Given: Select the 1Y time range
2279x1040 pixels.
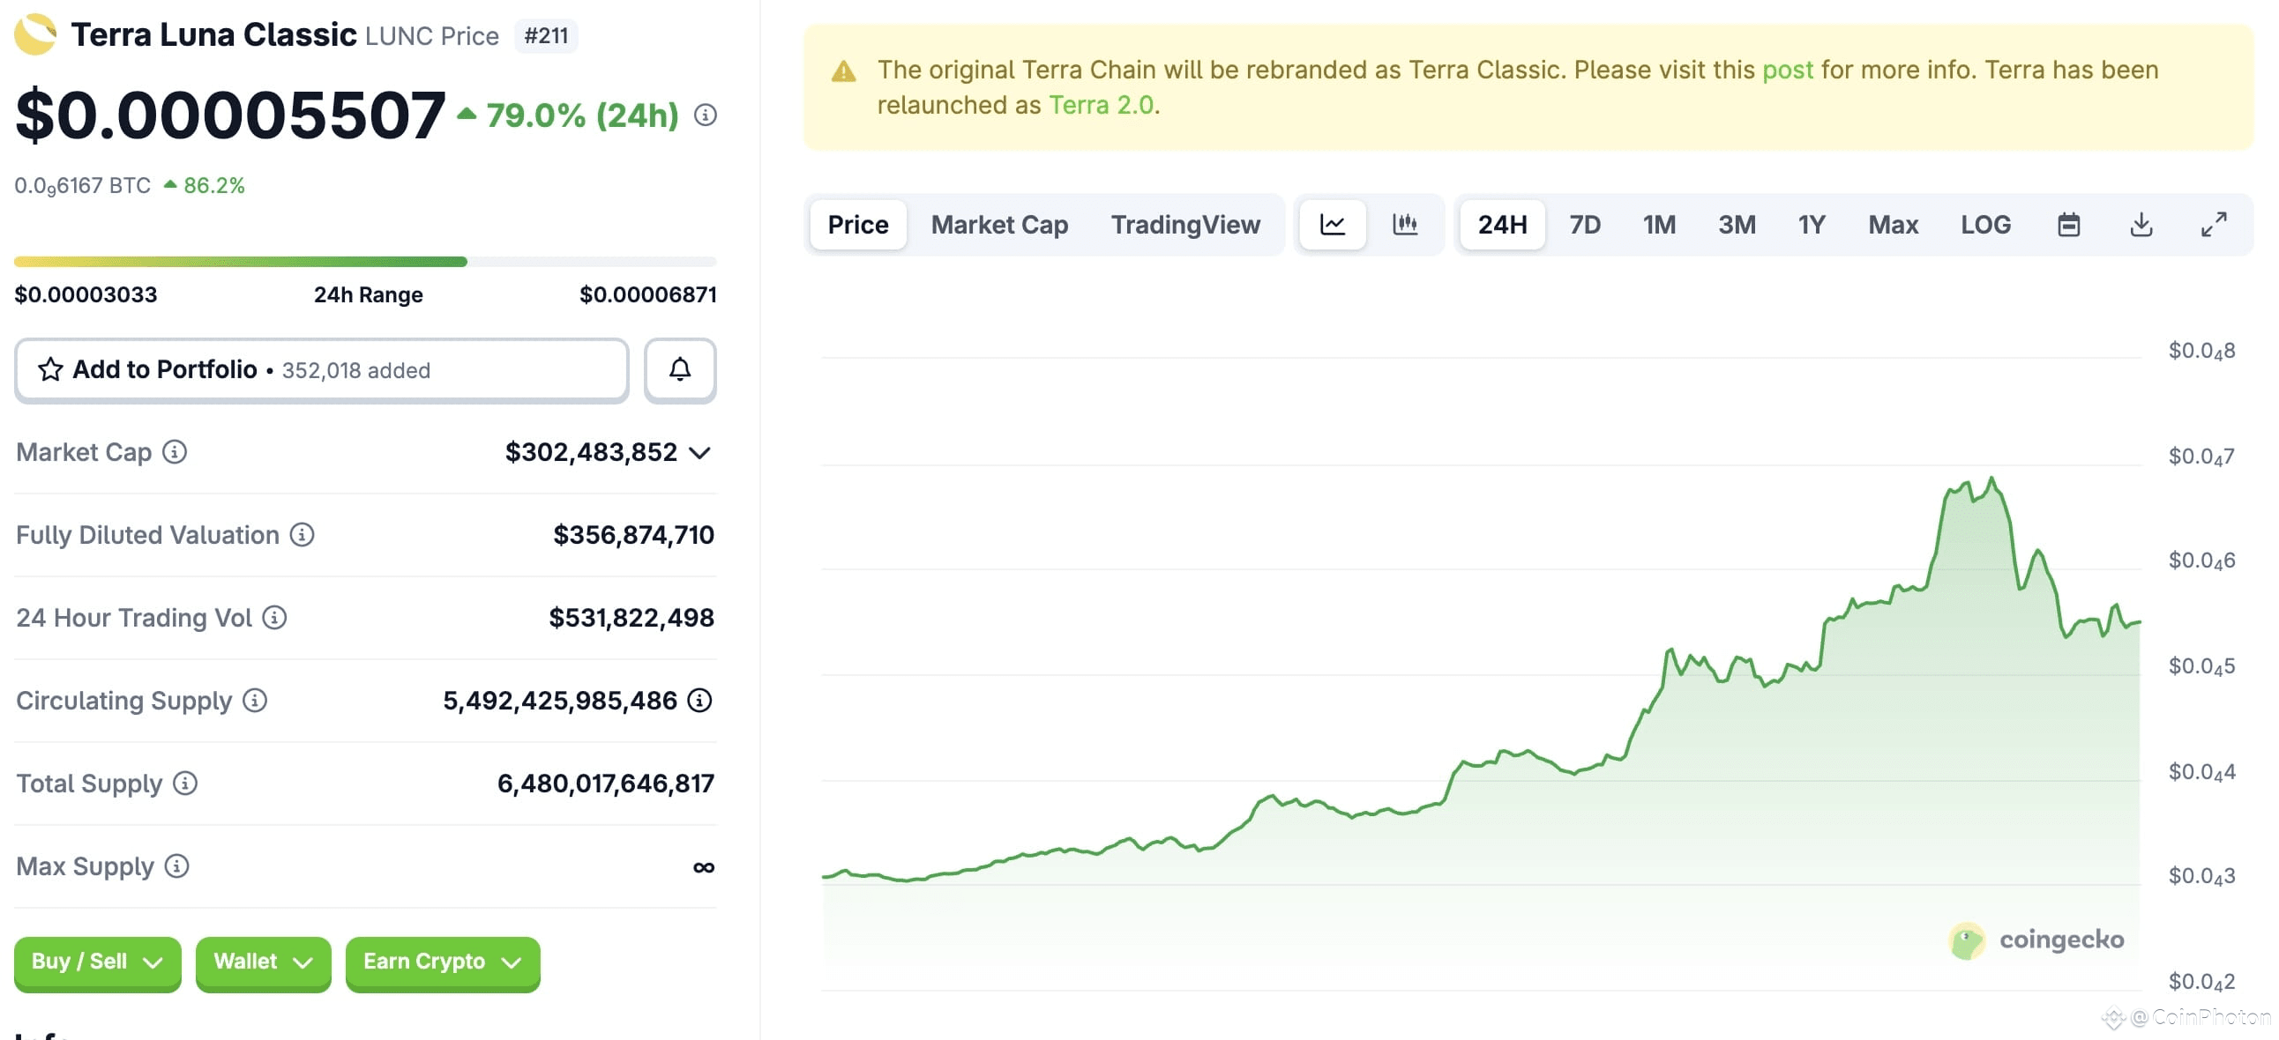Looking at the screenshot, I should (1811, 225).
